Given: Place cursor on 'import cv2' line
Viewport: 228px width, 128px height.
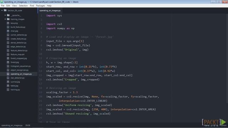Looking at the screenshot, I should point(54,24).
